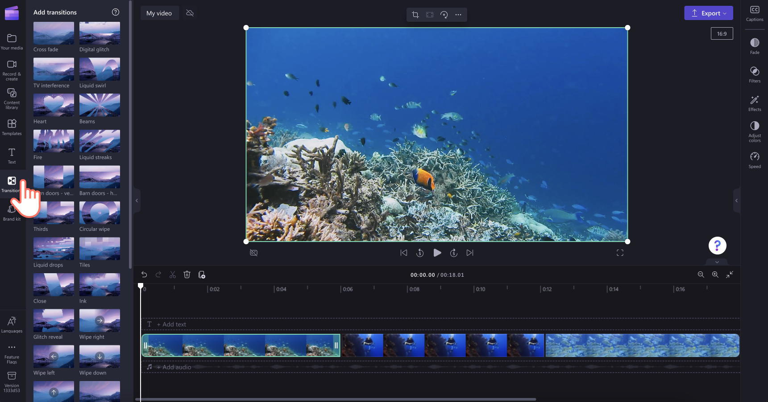Skip to the end
The image size is (768, 402).
(x=470, y=253)
